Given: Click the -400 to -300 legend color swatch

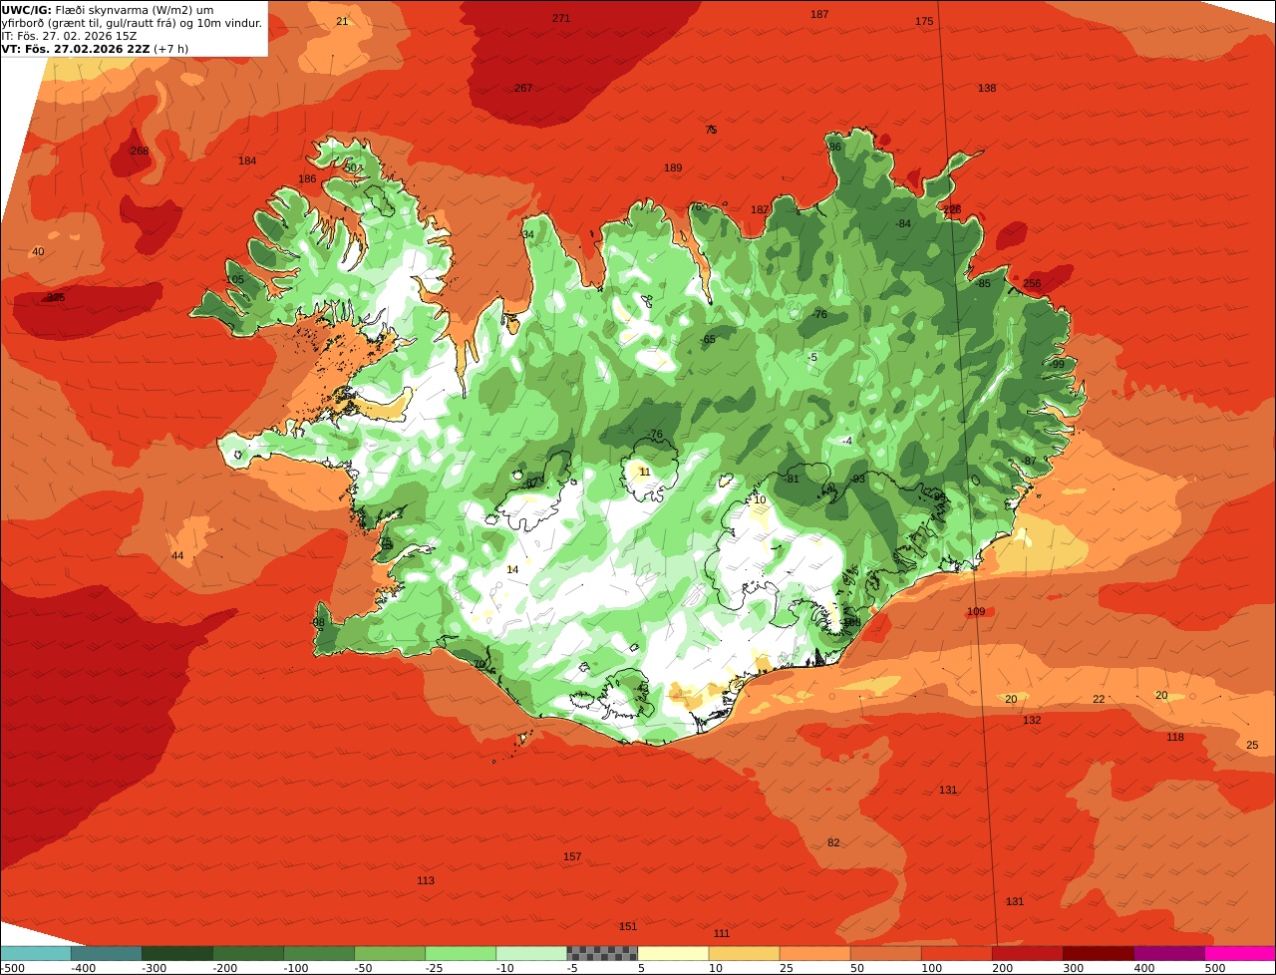Looking at the screenshot, I should tap(106, 953).
